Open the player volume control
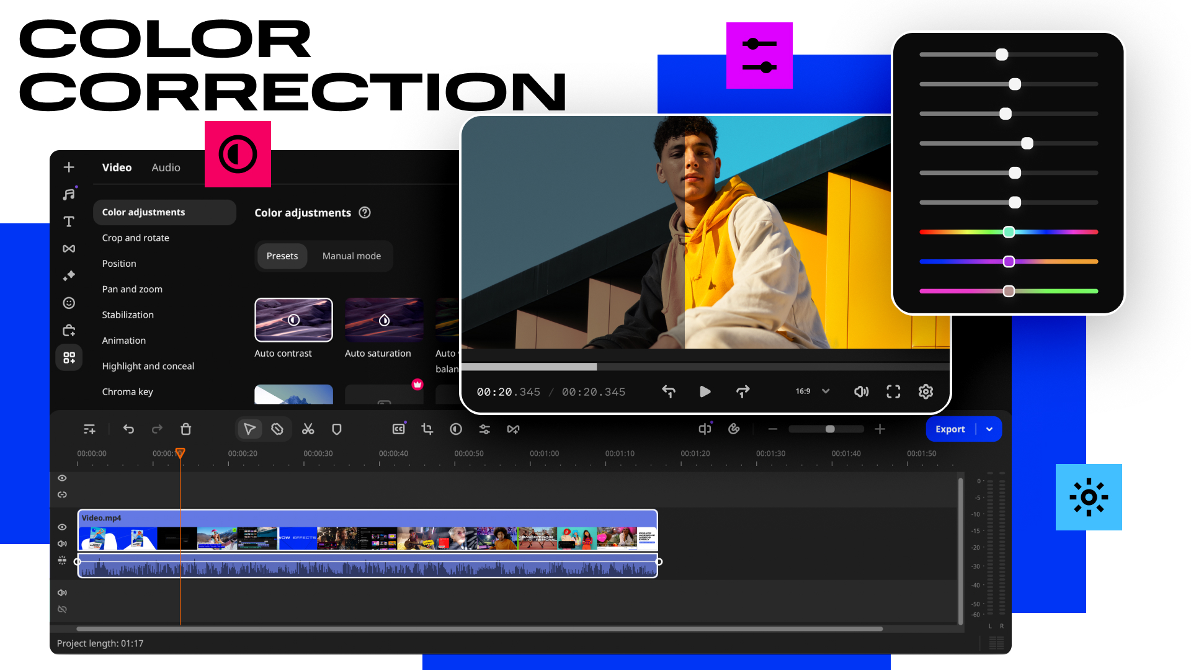This screenshot has width=1191, height=670. click(861, 391)
